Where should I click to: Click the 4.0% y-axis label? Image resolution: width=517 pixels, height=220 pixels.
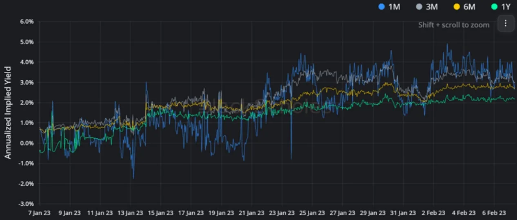27,62
